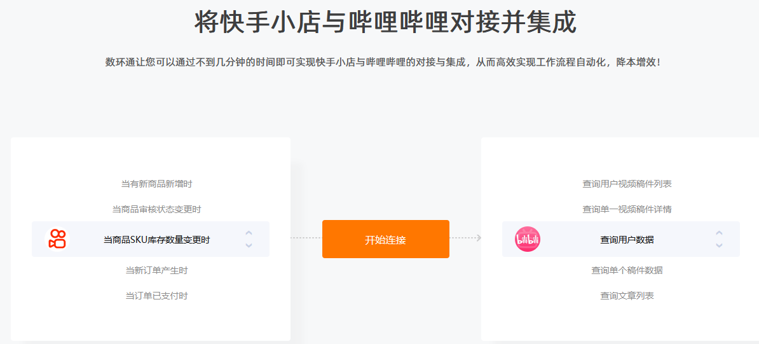Image resolution: width=759 pixels, height=344 pixels.
Task: Click down chevron in Kuaishou trigger selector
Action: [x=249, y=245]
